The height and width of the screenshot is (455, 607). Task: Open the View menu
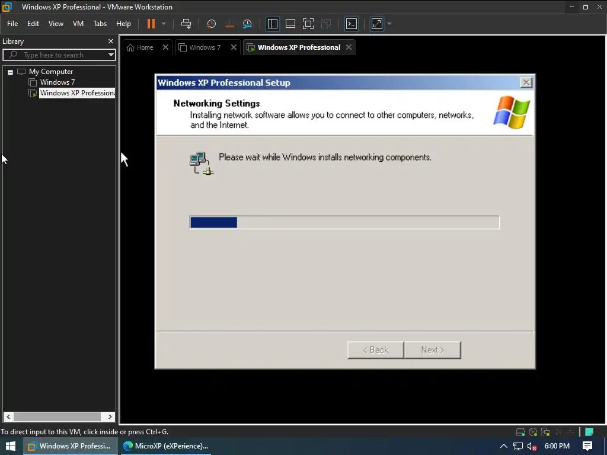tap(56, 24)
